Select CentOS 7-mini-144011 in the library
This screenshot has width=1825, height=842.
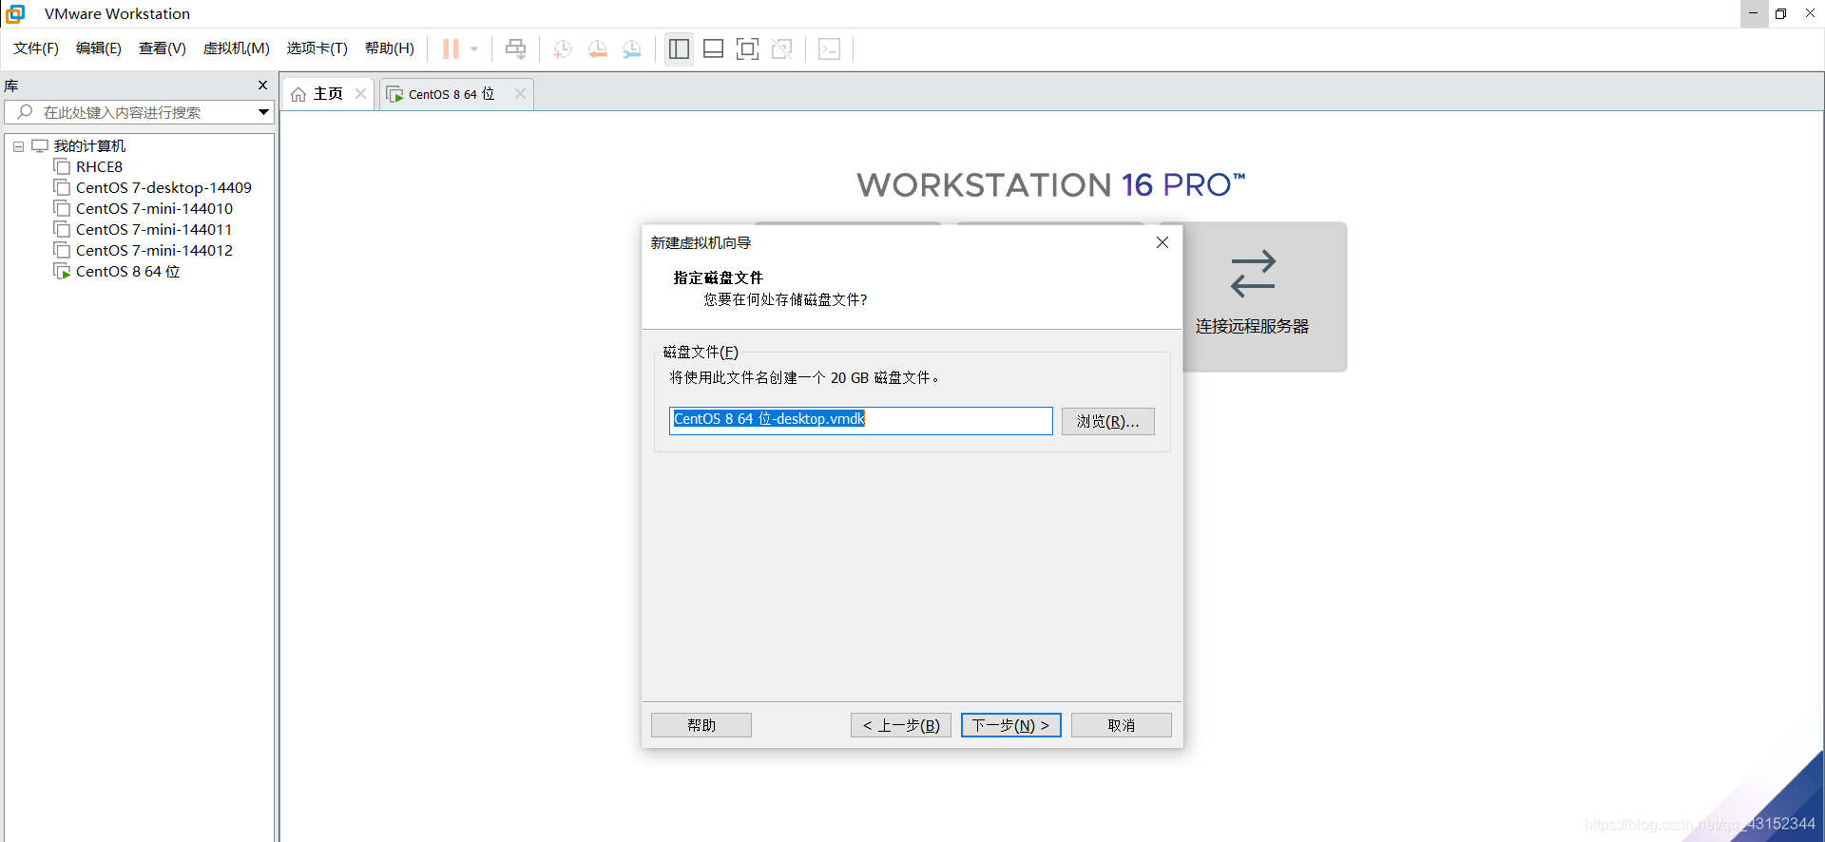[x=154, y=230]
